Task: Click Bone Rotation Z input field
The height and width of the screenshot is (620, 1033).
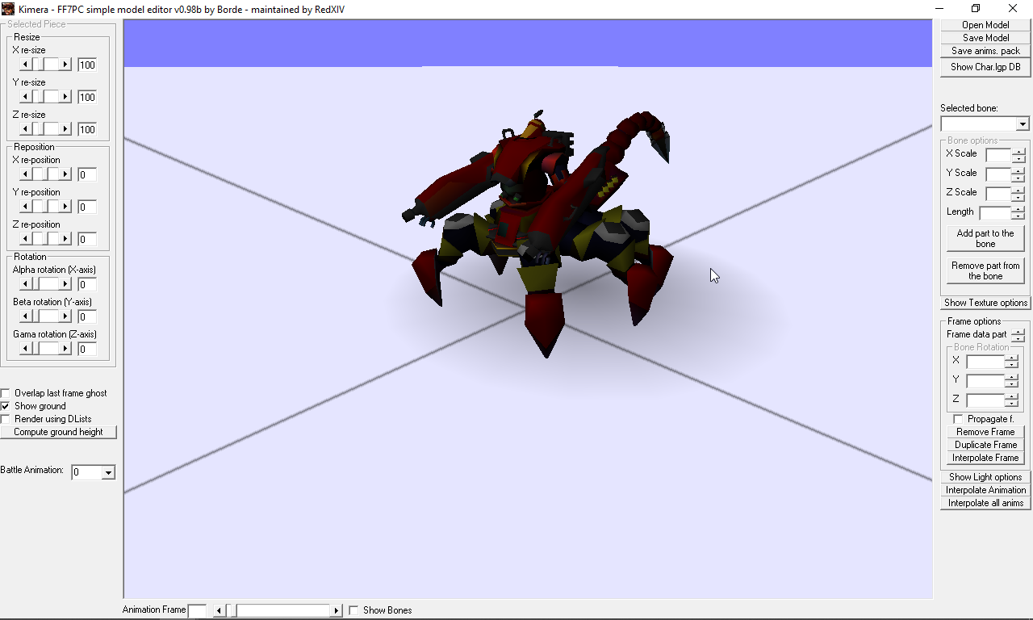Action: pyautogui.click(x=985, y=400)
